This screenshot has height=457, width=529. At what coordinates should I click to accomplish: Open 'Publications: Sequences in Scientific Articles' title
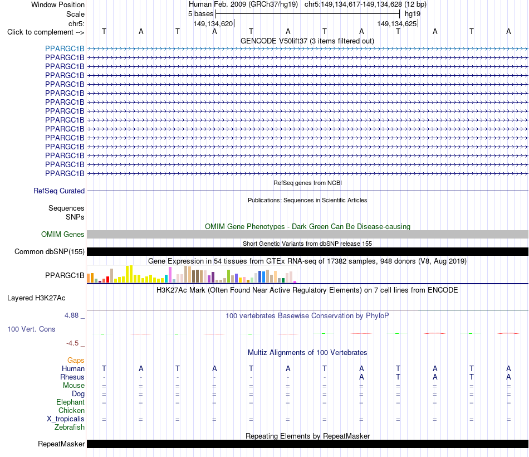coord(307,200)
